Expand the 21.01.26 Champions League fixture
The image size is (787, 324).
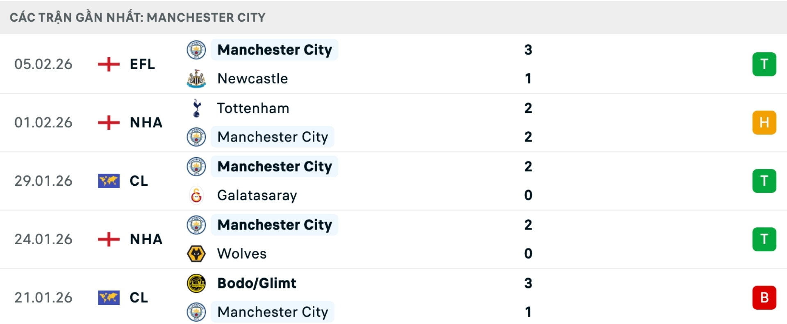(393, 297)
